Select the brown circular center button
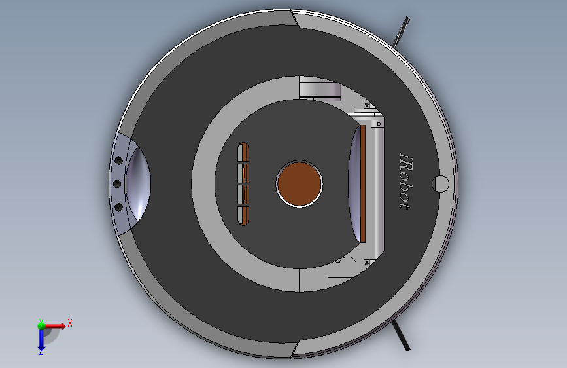Viewport: 567px width, 368px height. pos(300,183)
